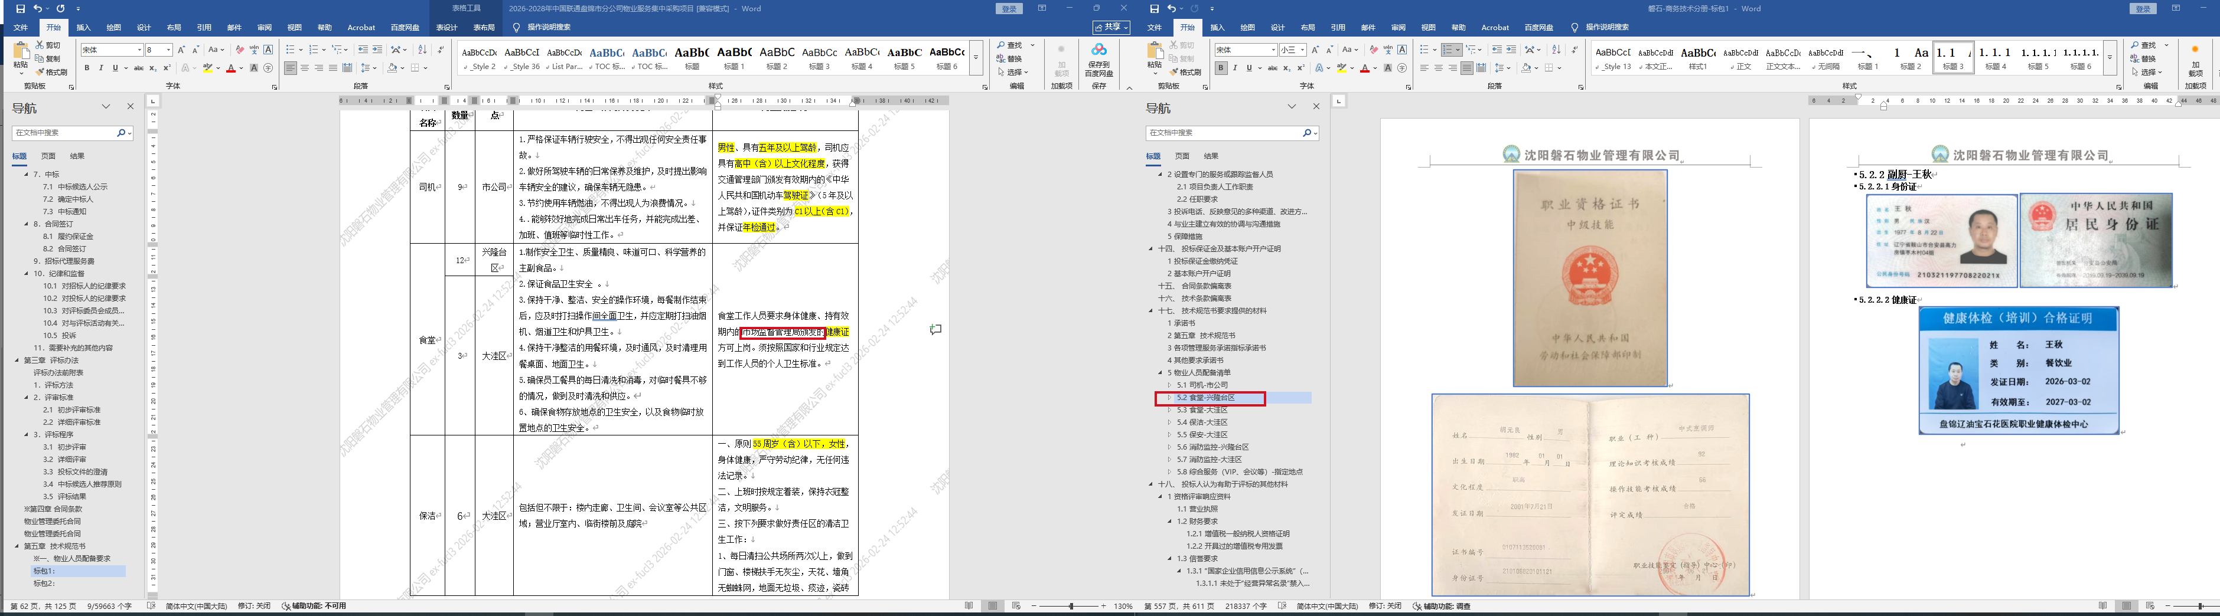The image size is (2220, 616).
Task: Apply red font color in right Word window
Action: (x=1364, y=68)
